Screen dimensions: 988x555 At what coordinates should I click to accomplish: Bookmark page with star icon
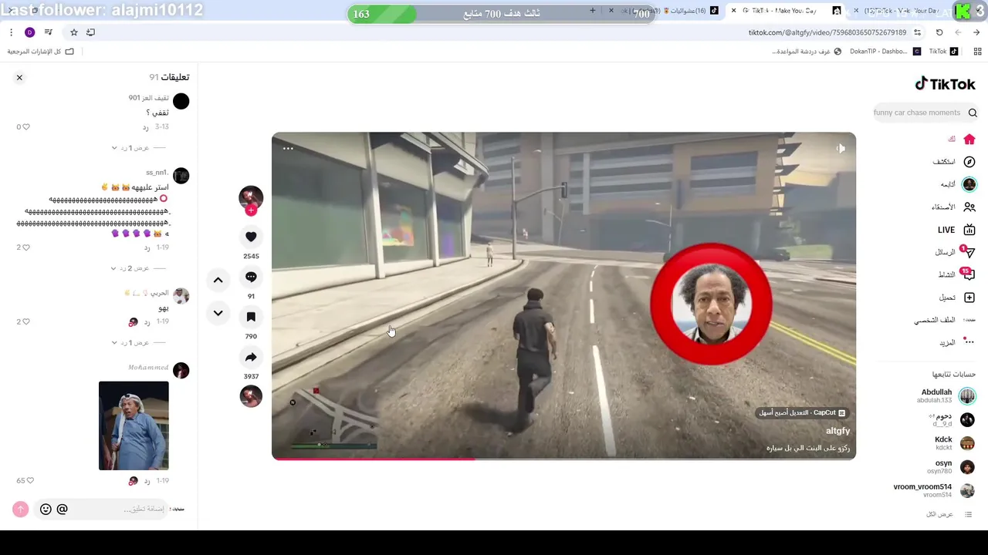tap(74, 32)
